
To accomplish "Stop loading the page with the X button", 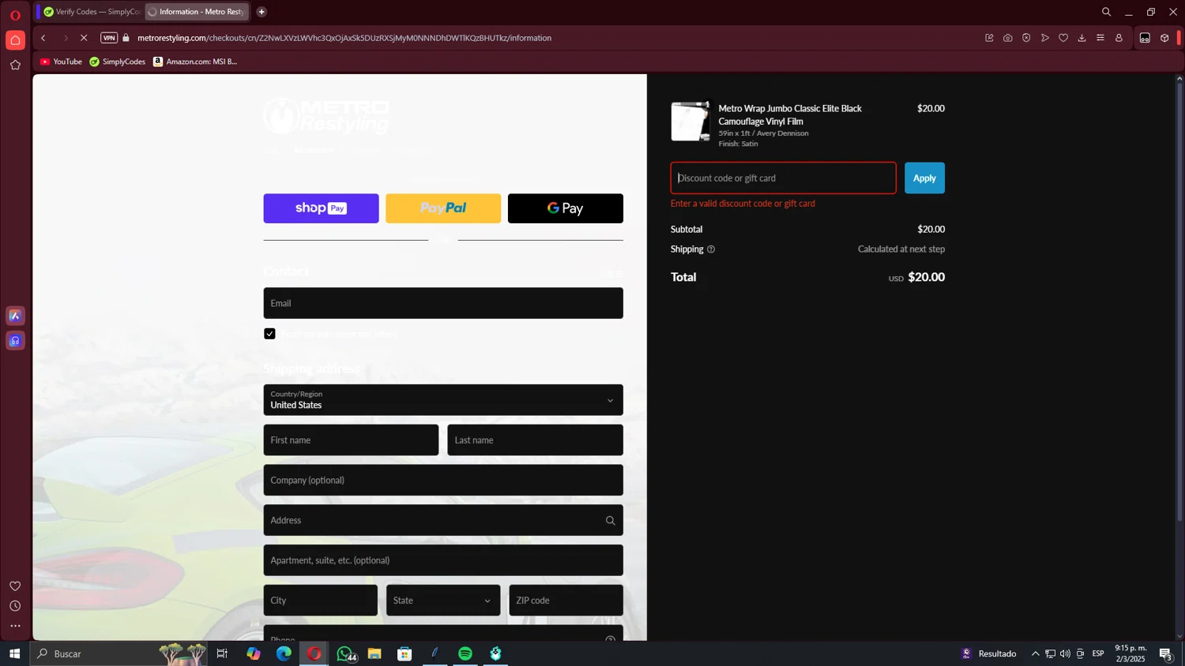I will click(84, 38).
